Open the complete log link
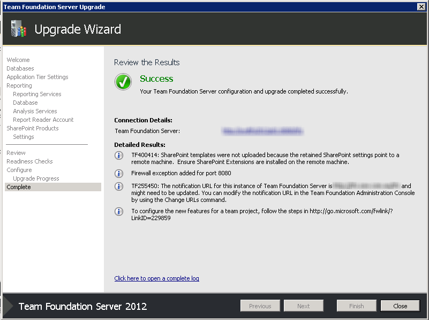Viewport: 429px width, 320px height. tap(156, 278)
